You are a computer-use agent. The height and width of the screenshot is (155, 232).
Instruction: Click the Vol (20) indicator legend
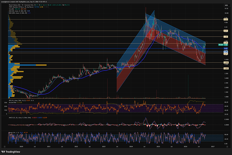11,9
